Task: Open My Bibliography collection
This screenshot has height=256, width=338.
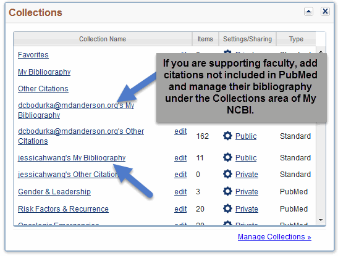Action: pos(44,72)
